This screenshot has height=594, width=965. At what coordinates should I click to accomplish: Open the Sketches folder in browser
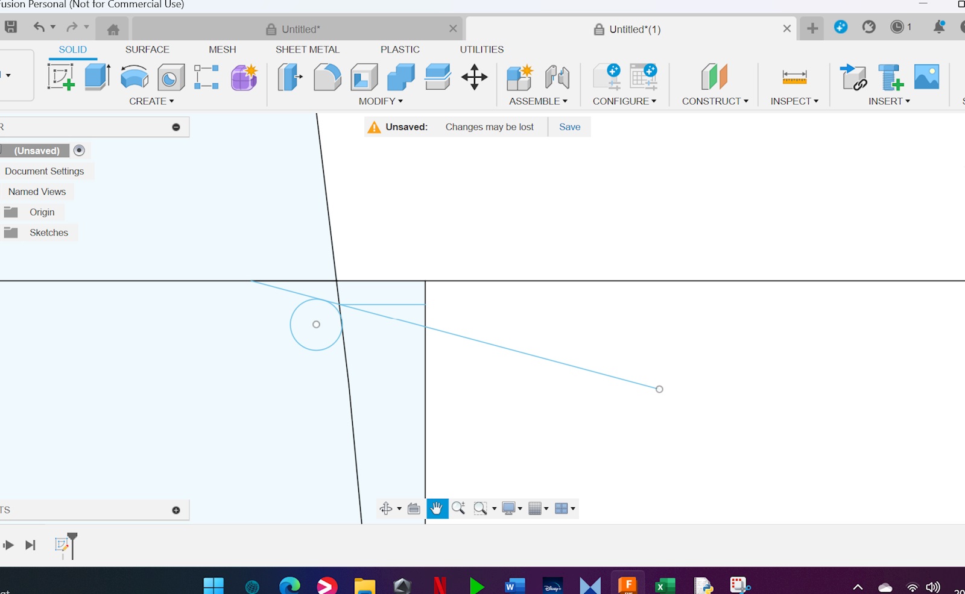coord(48,233)
